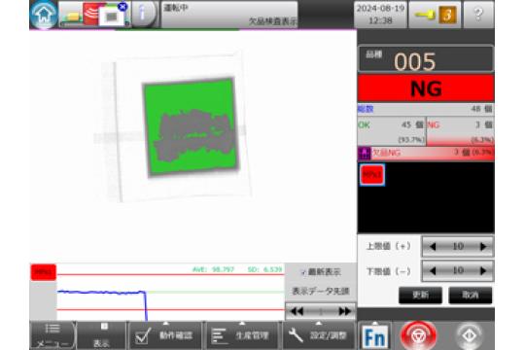Open the home screen icon
525x350 pixels.
coord(44,15)
